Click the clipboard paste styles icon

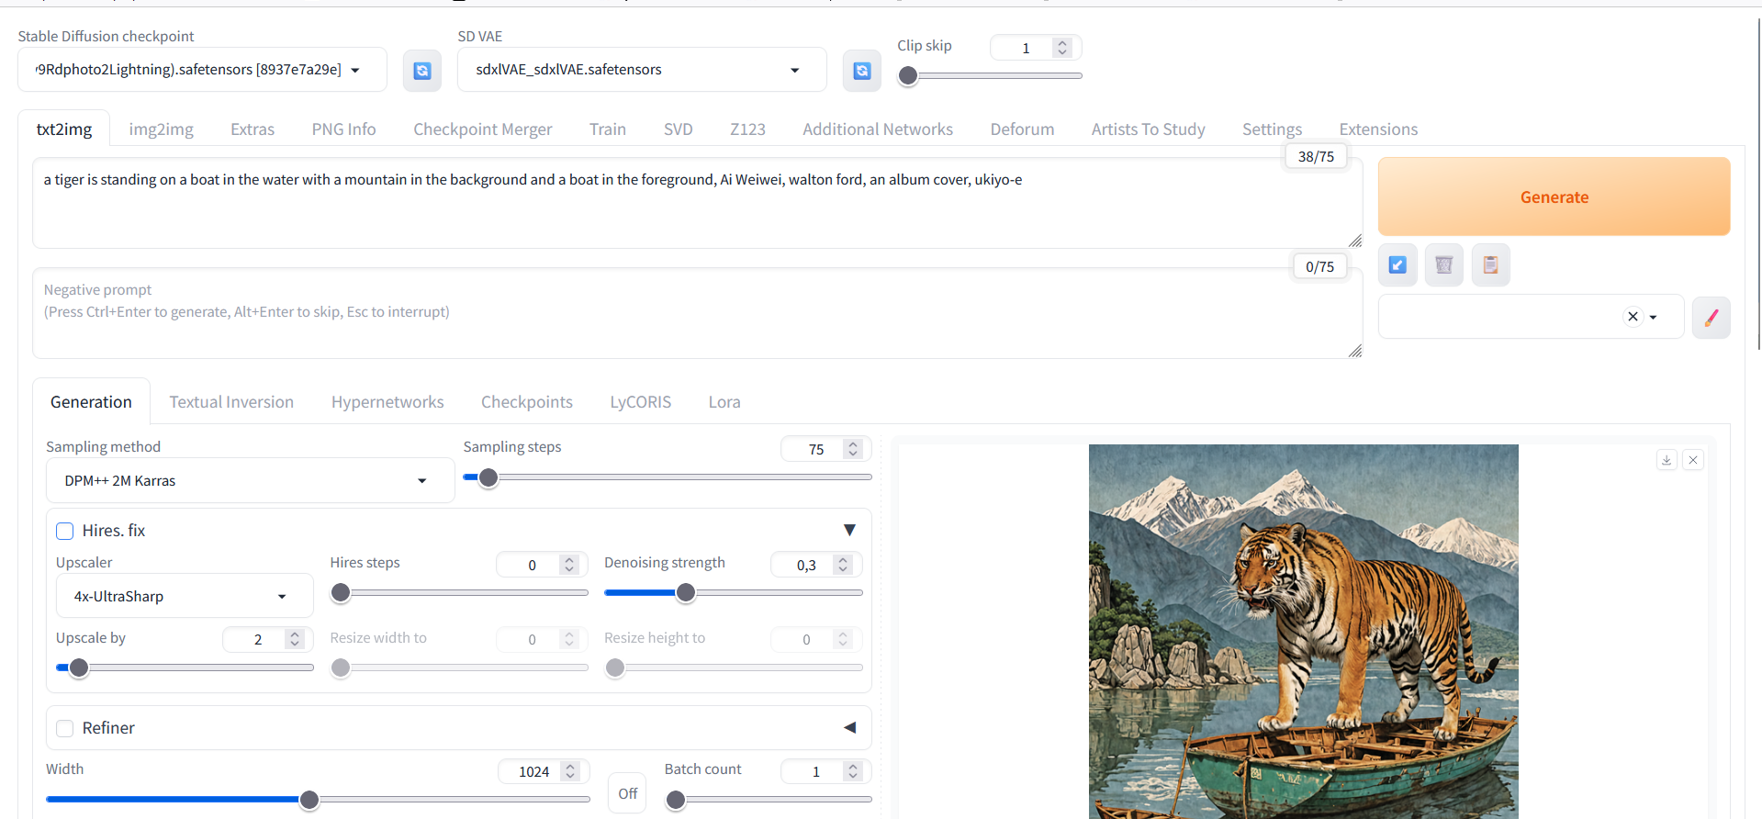(x=1491, y=265)
